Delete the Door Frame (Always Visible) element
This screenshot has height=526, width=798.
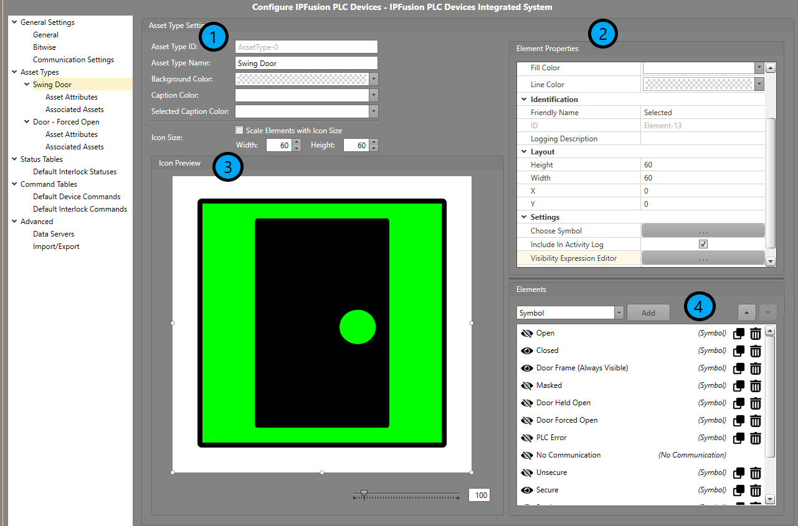tap(756, 369)
